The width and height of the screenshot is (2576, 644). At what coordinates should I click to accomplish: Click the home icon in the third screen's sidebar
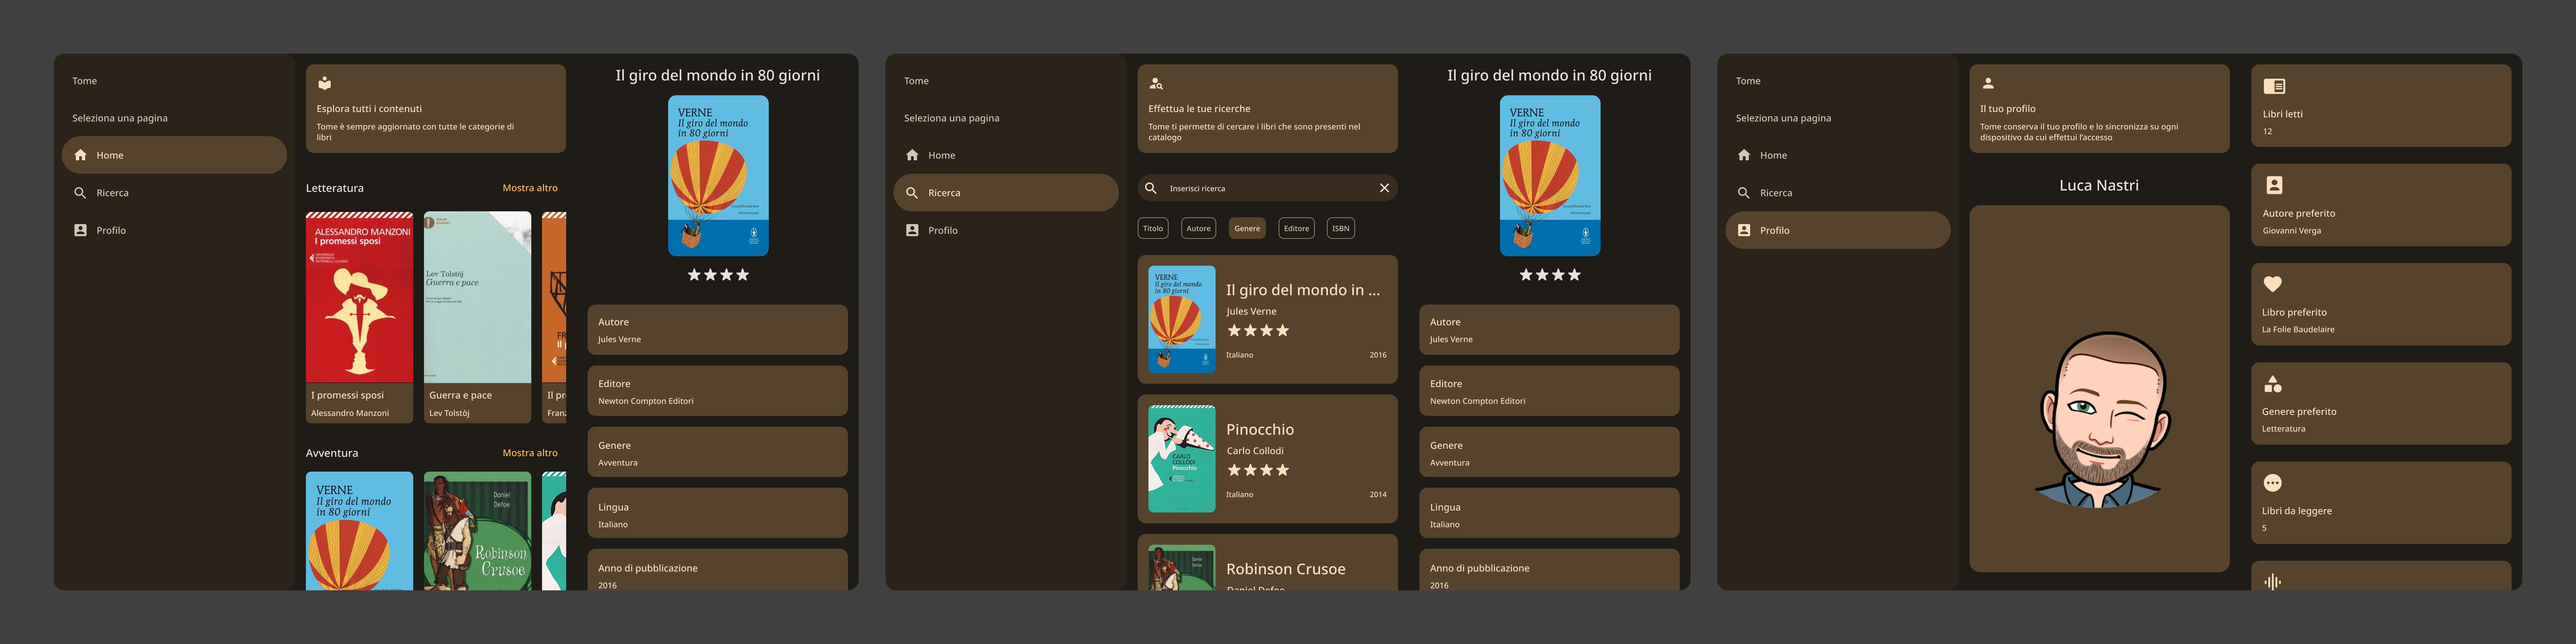1744,155
